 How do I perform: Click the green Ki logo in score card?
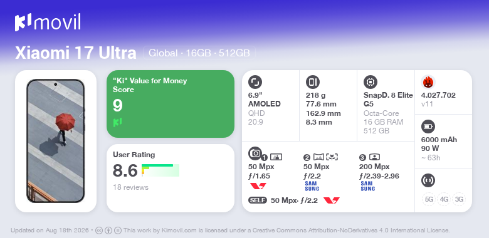(x=117, y=122)
